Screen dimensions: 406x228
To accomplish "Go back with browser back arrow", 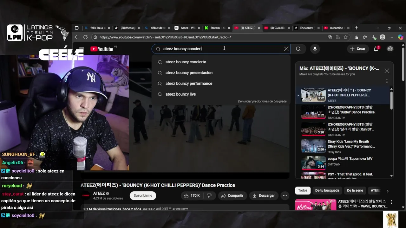I will (x=76, y=37).
